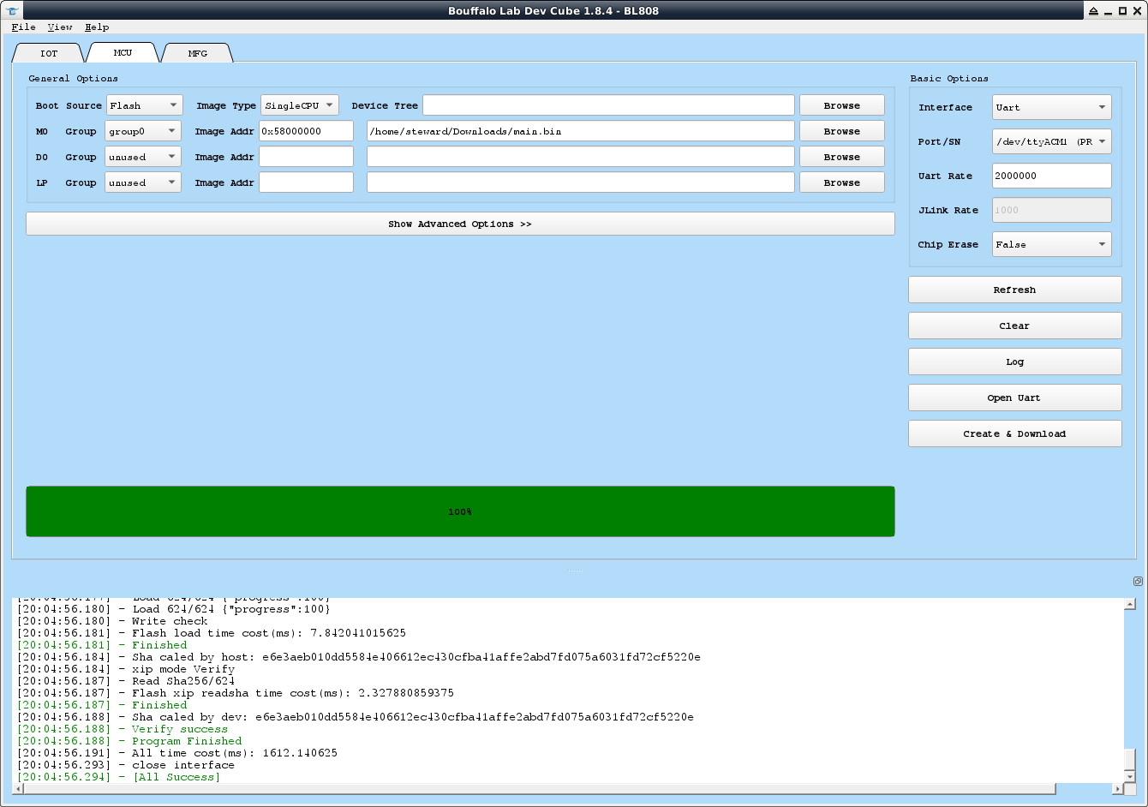Open the View menu
This screenshot has width=1148, height=807.
(x=60, y=27)
